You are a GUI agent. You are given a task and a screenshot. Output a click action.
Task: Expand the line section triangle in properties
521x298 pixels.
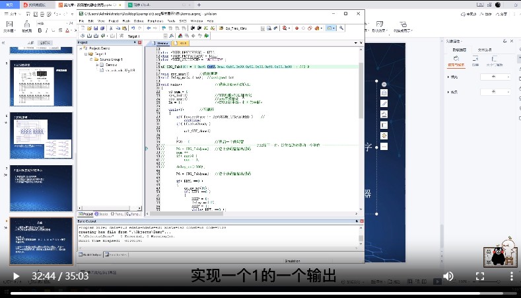448,92
